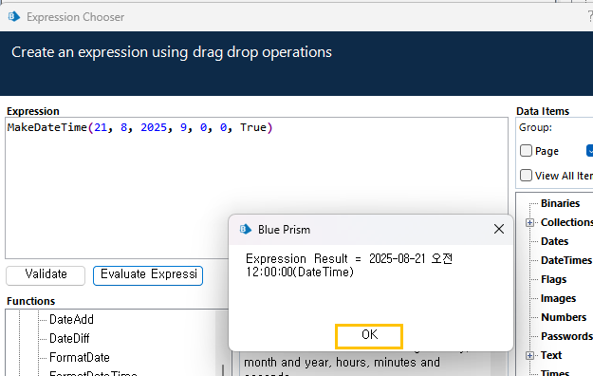Expand the Text tree node

click(529, 355)
